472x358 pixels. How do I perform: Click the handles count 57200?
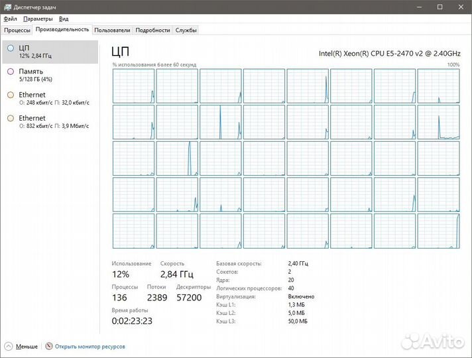(189, 298)
